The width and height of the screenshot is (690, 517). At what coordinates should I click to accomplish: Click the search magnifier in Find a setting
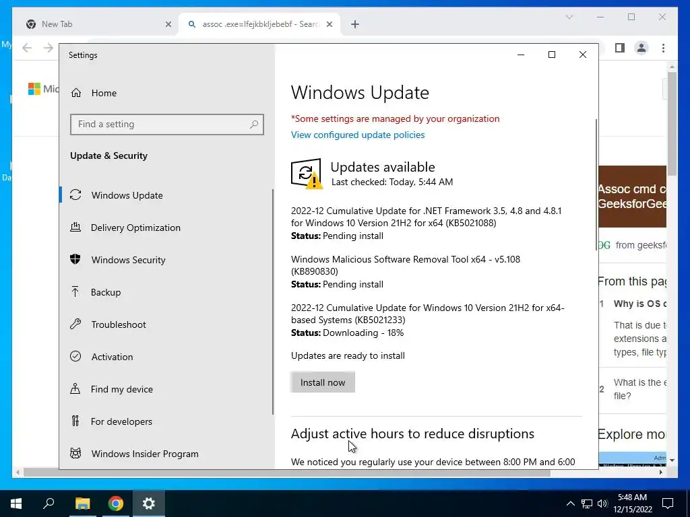tap(254, 125)
